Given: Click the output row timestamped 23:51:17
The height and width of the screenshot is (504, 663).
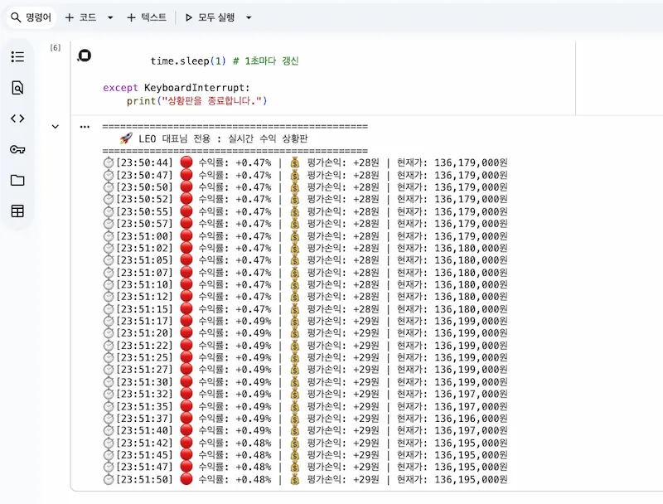Looking at the screenshot, I should click(305, 321).
